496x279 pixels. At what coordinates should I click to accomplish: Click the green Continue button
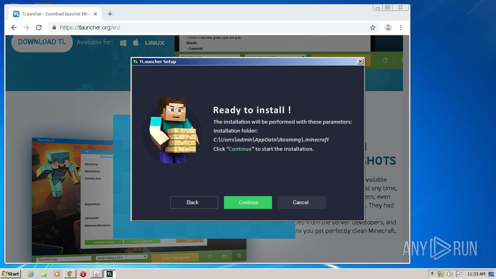[248, 202]
